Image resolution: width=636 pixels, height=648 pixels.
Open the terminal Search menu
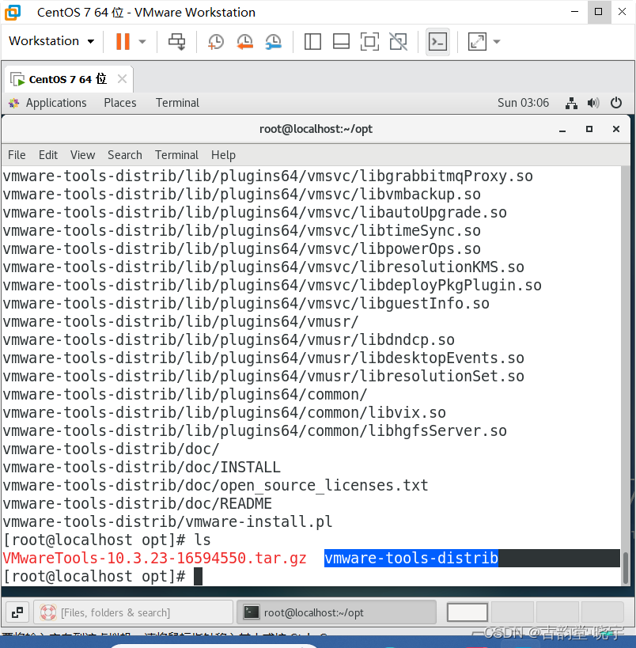(x=125, y=155)
